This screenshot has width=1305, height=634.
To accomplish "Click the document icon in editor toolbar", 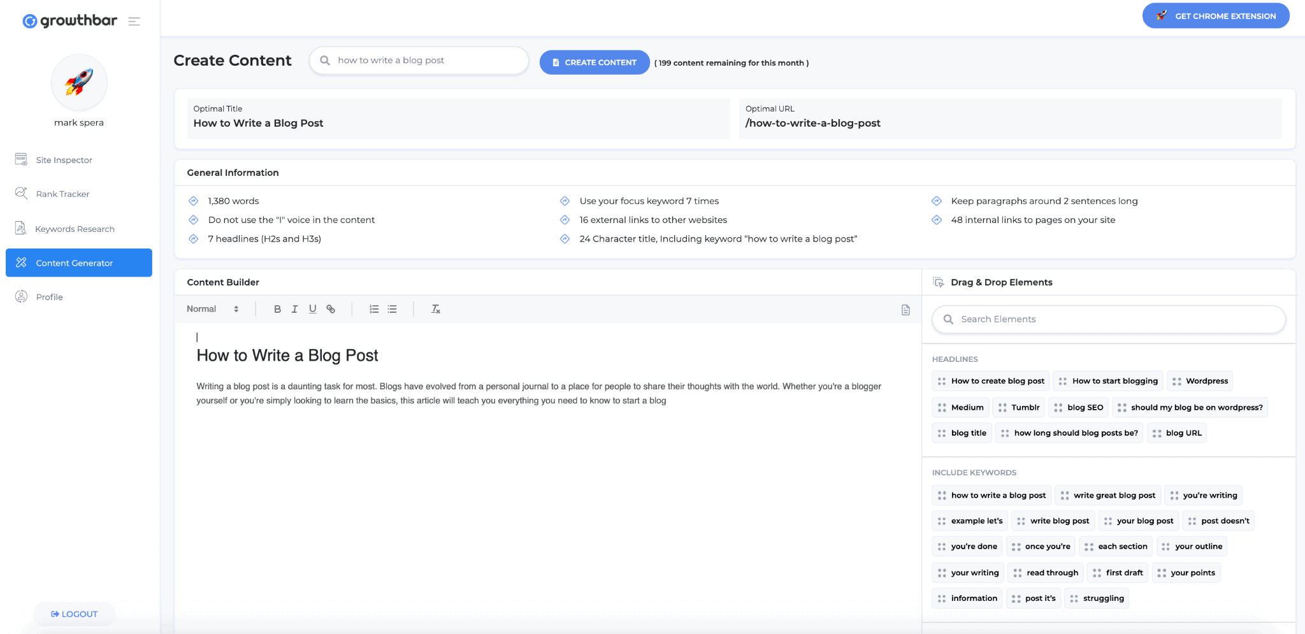I will coord(905,310).
